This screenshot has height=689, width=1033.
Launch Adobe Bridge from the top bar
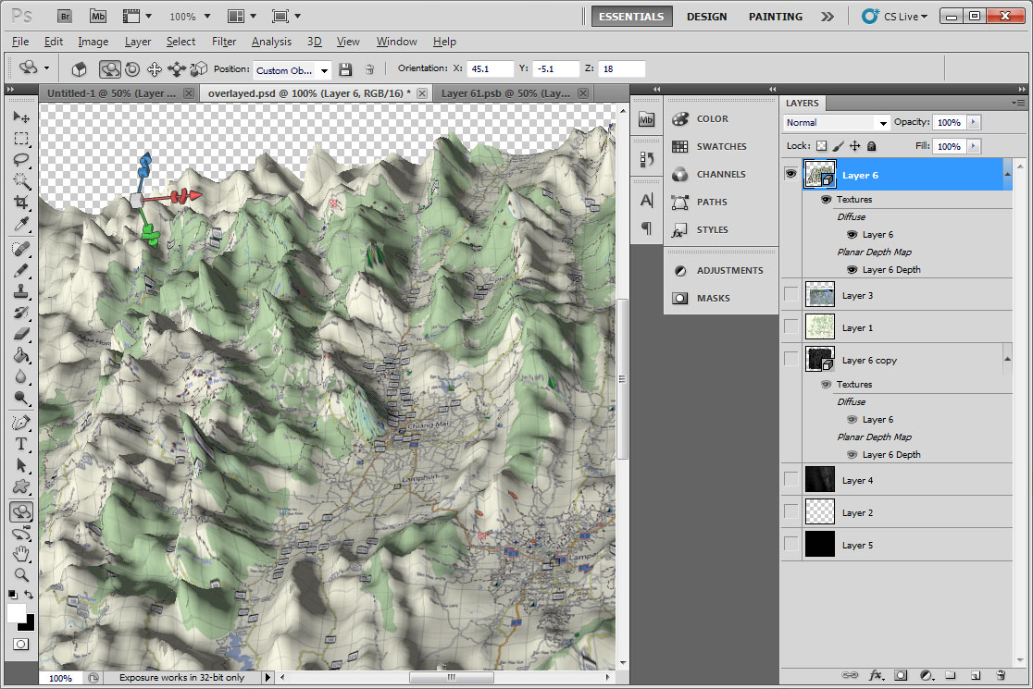pos(65,16)
